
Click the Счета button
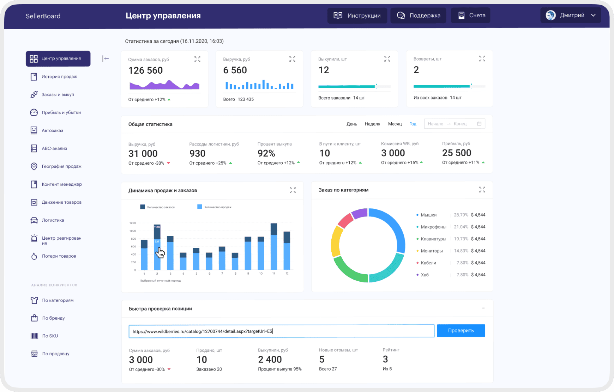[470, 16]
